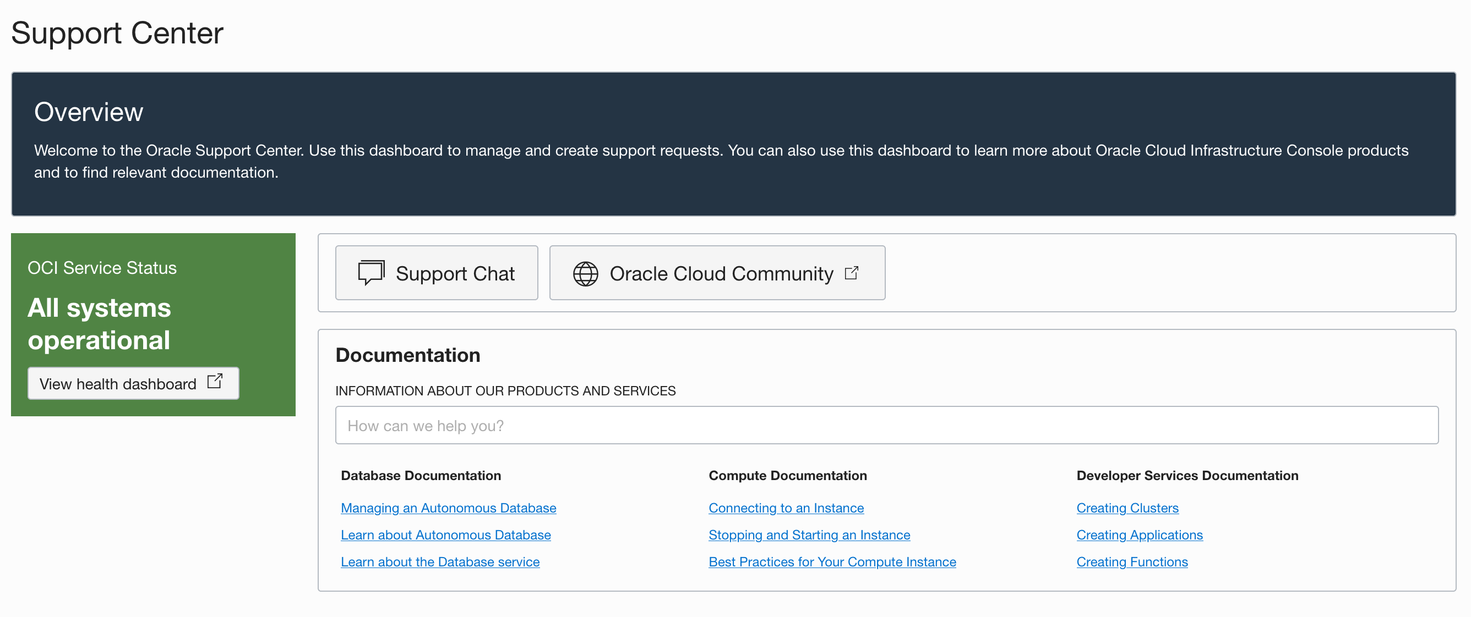The image size is (1471, 617).
Task: Open the Support Chat button
Action: (x=436, y=273)
